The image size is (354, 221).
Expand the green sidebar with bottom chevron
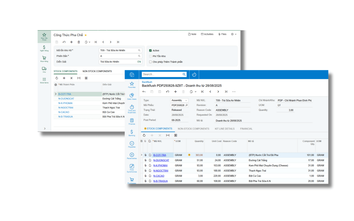[x=45, y=129]
